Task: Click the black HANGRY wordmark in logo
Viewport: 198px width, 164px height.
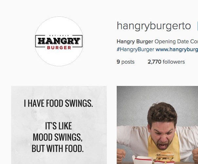Action: [59, 41]
